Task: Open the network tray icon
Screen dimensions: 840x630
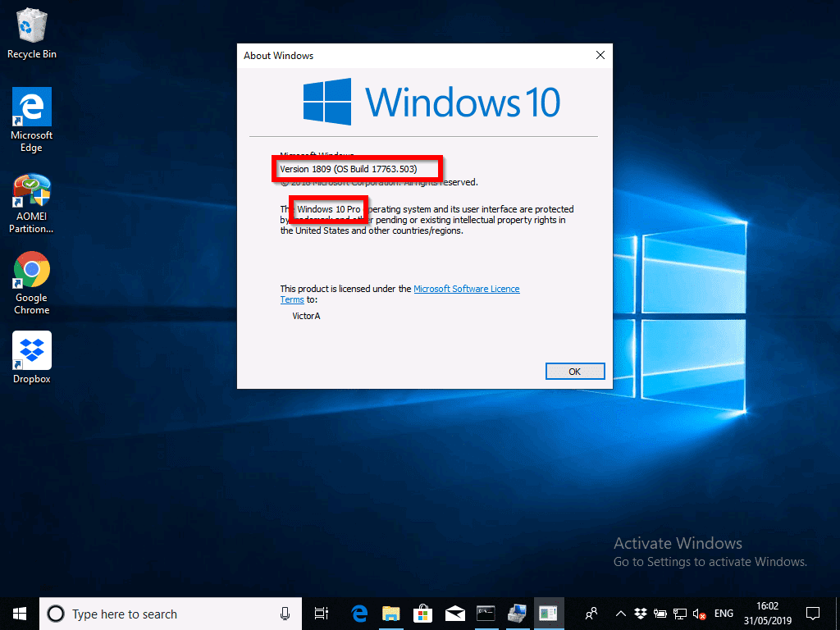Action: click(x=680, y=614)
